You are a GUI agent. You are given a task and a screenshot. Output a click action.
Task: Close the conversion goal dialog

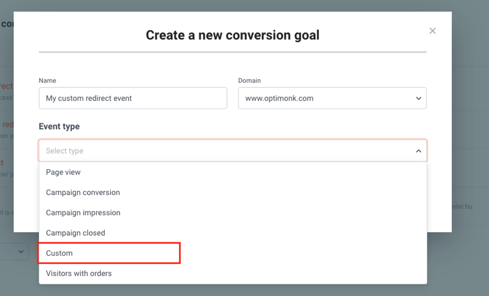pyautogui.click(x=432, y=31)
